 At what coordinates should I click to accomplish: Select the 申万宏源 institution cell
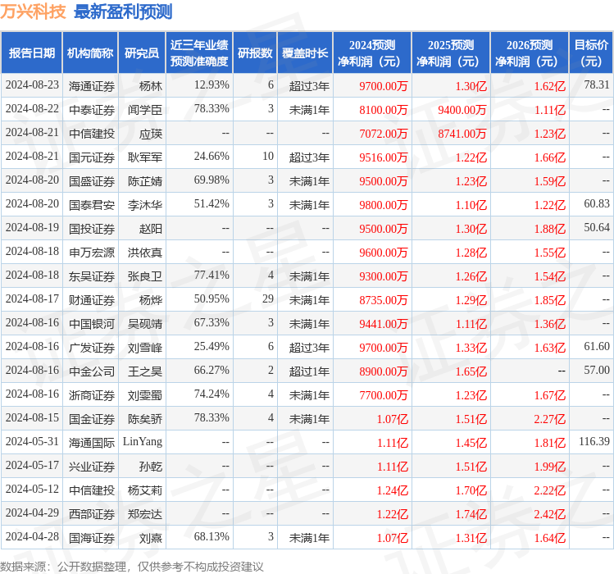coord(92,253)
